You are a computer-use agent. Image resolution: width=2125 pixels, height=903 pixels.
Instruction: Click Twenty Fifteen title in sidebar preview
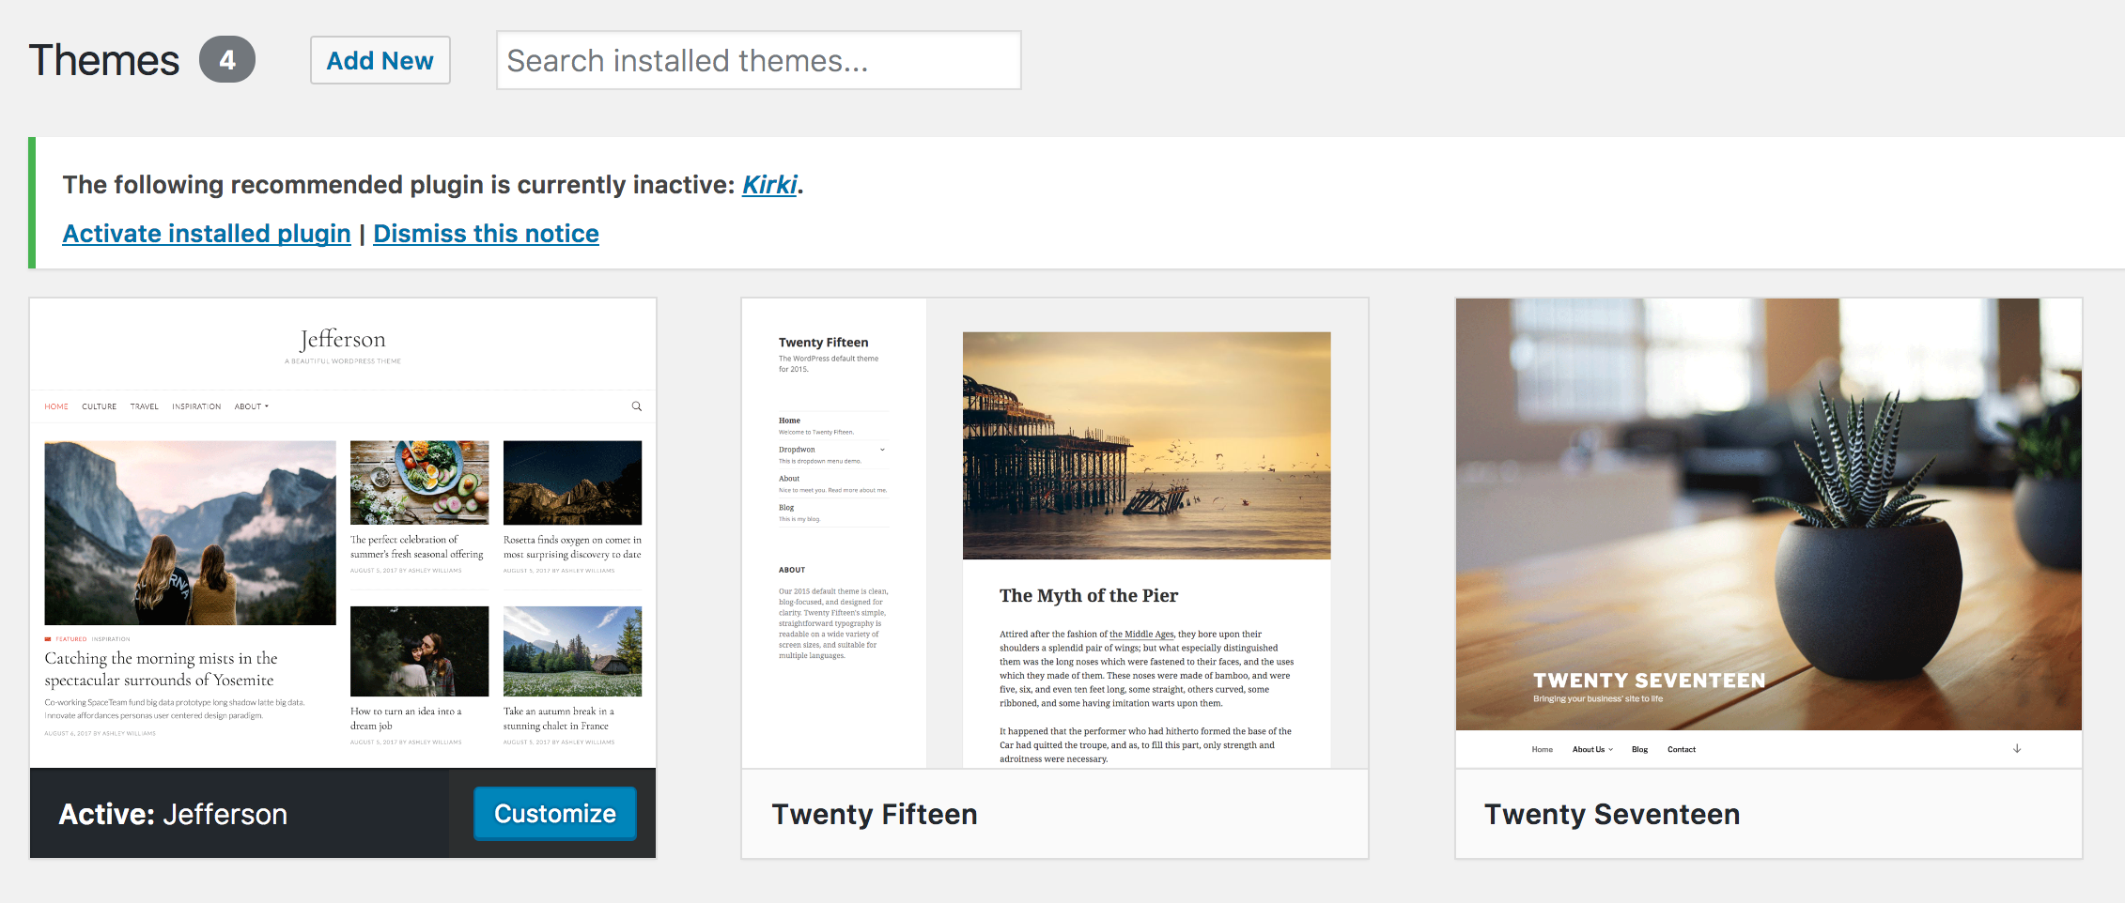tap(823, 343)
